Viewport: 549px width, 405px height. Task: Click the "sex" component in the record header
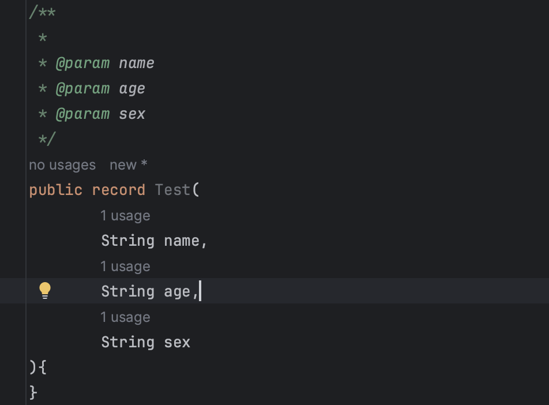177,342
